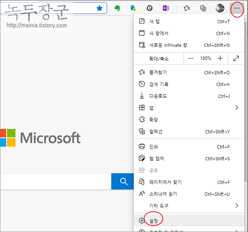Image resolution: width=248 pixels, height=232 pixels.
Task: Open 즐겨찾기 menu entry
Action: tap(189, 73)
